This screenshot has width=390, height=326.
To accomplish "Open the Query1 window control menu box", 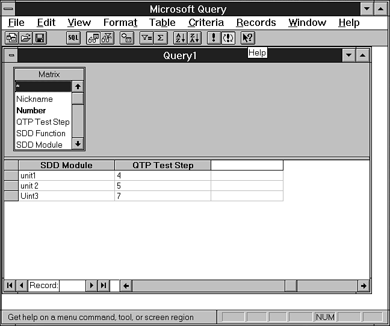I will click(x=11, y=55).
